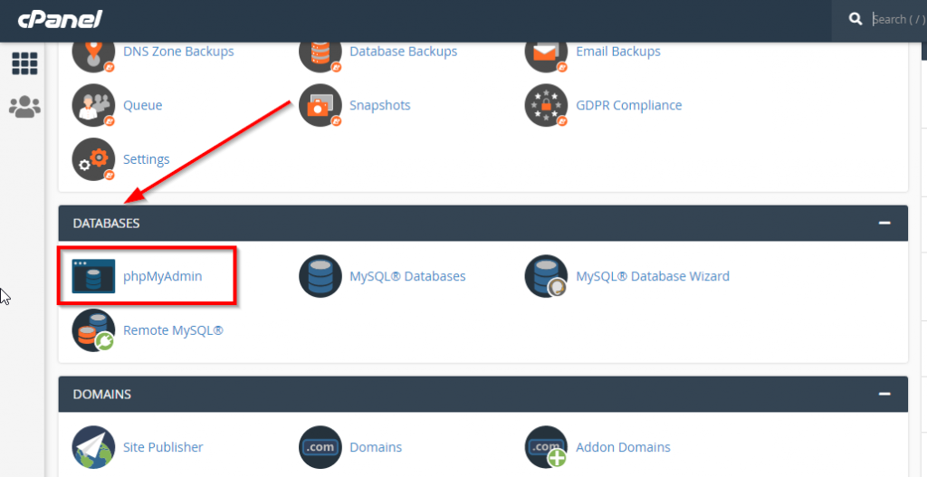Open the Database Backups link
Viewport: 927px width, 477px height.
pyautogui.click(x=403, y=52)
